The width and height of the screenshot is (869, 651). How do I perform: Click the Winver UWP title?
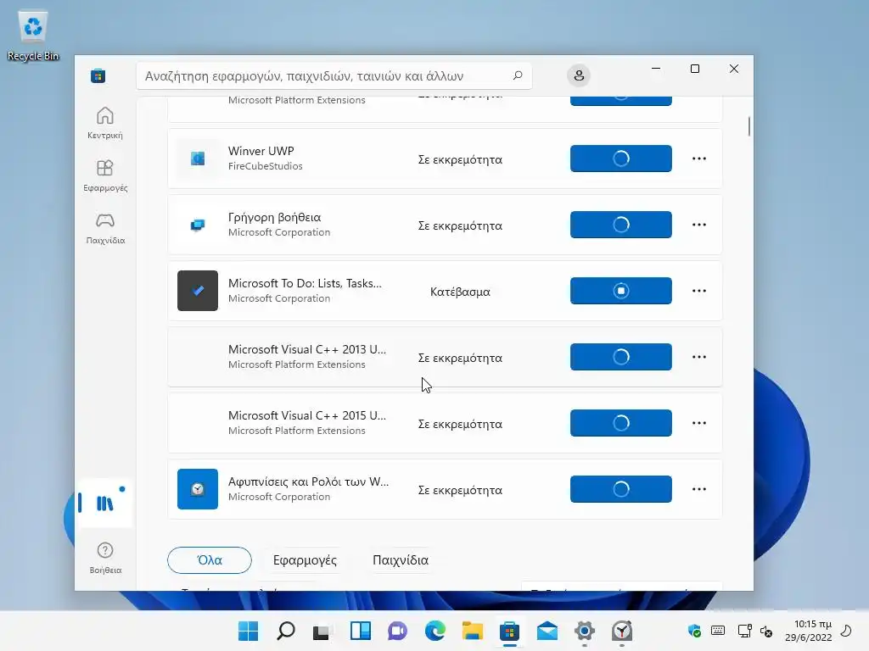[x=261, y=151]
